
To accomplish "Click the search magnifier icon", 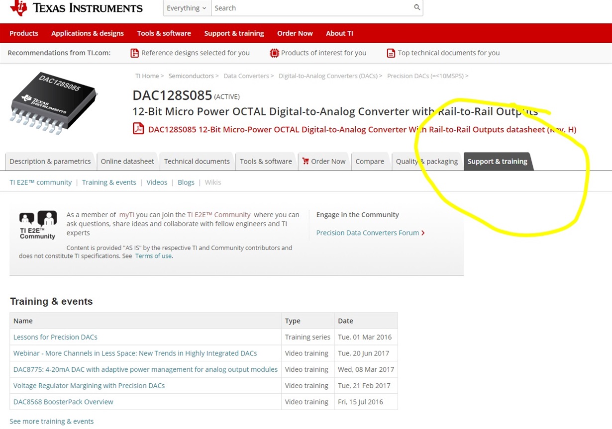I will [417, 7].
